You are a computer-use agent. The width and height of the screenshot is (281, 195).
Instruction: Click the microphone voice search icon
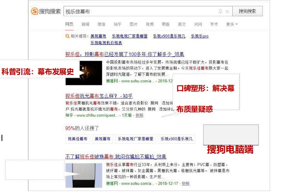click(x=220, y=12)
